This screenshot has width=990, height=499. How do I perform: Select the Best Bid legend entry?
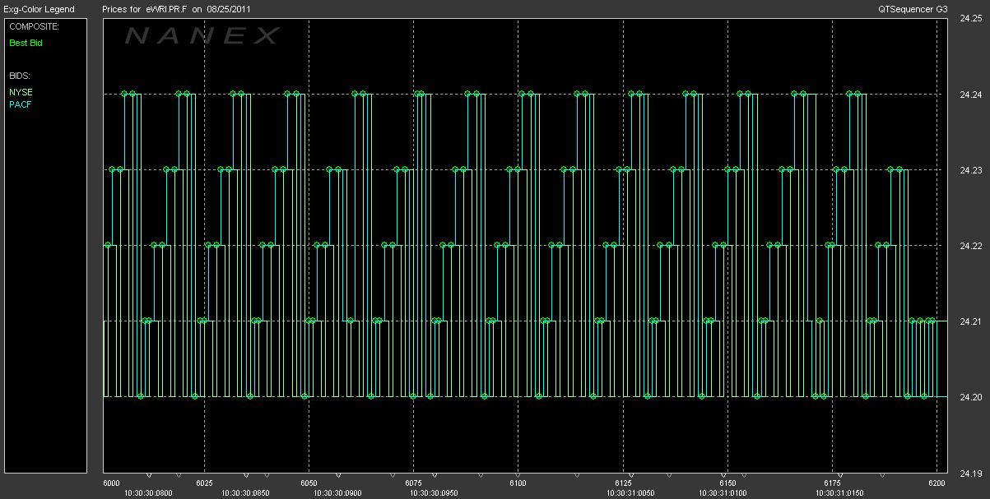tap(26, 43)
